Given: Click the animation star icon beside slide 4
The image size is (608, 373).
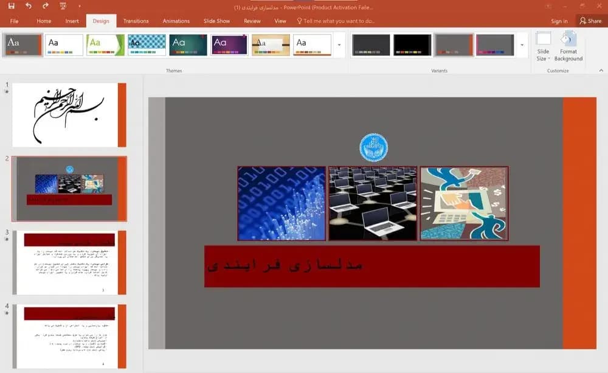Looking at the screenshot, I should [x=7, y=313].
